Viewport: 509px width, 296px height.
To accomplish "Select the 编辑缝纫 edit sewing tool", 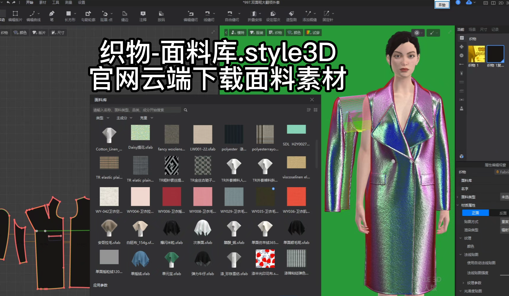I will point(191,16).
